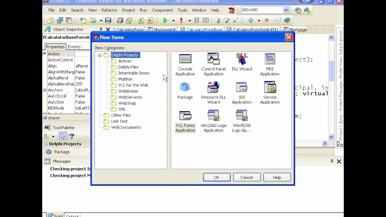The width and height of the screenshot is (386, 217).
Task: Click the Add File to Project icon
Action: [x=141, y=20]
